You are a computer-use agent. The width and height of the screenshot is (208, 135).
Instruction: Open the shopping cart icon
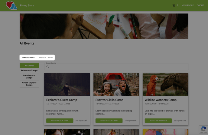point(174,5)
